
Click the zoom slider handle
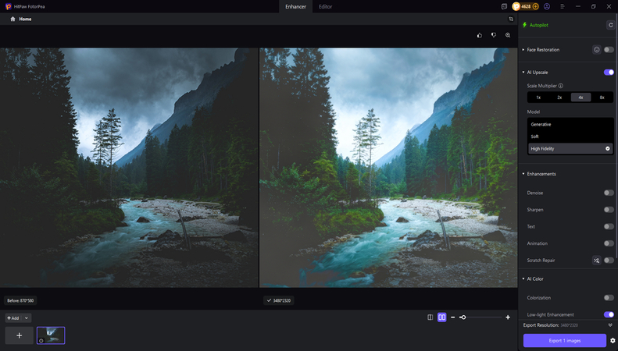[463, 317]
